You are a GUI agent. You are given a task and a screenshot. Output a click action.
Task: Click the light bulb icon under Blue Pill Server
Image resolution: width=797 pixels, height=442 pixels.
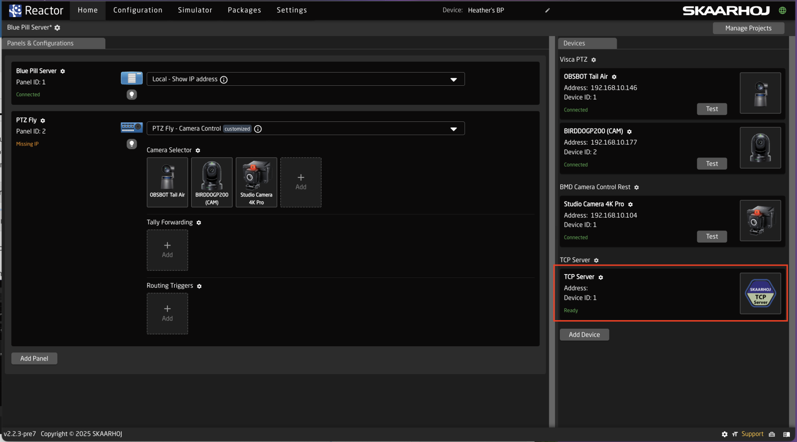tap(131, 94)
